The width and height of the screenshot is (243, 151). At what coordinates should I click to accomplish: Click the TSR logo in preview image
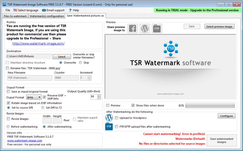click(171, 48)
